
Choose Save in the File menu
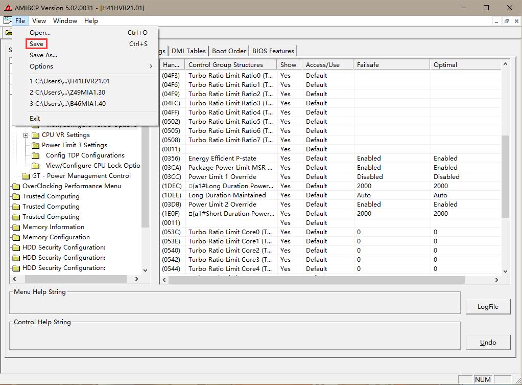coord(37,44)
